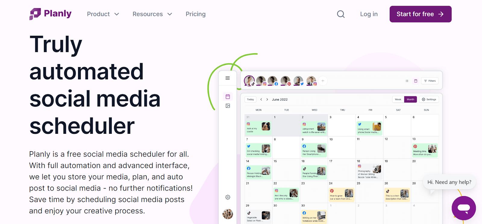
Task: Open 'Am I the only one' Instagram post
Action: [286, 195]
